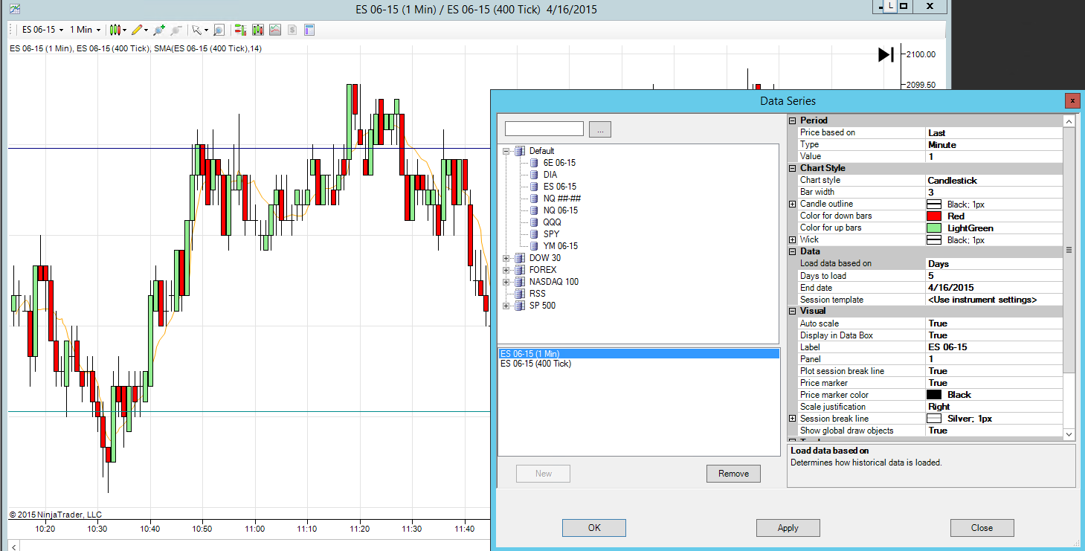
Task: Select ES 06-15 in the instrument tree
Action: coord(560,187)
